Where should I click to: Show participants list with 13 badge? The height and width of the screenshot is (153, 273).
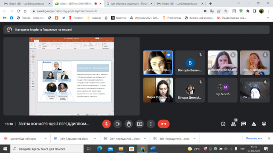233,124
